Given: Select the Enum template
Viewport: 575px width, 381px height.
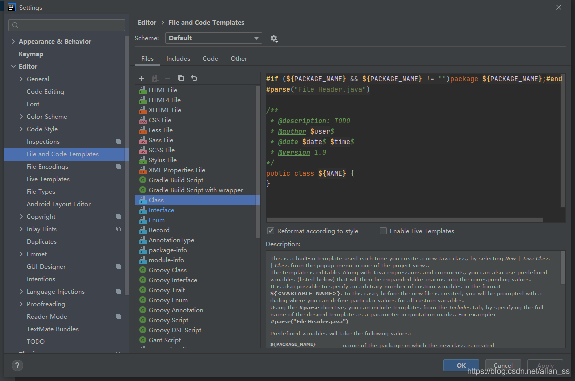Looking at the screenshot, I should point(197,220).
